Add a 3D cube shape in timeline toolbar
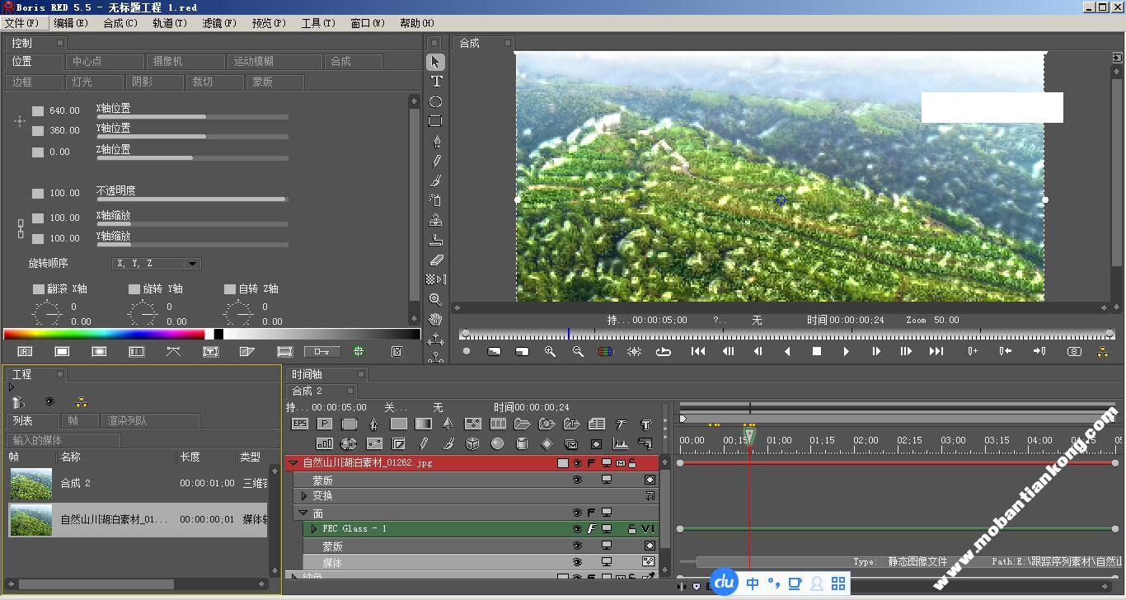This screenshot has width=1126, height=600. (473, 443)
